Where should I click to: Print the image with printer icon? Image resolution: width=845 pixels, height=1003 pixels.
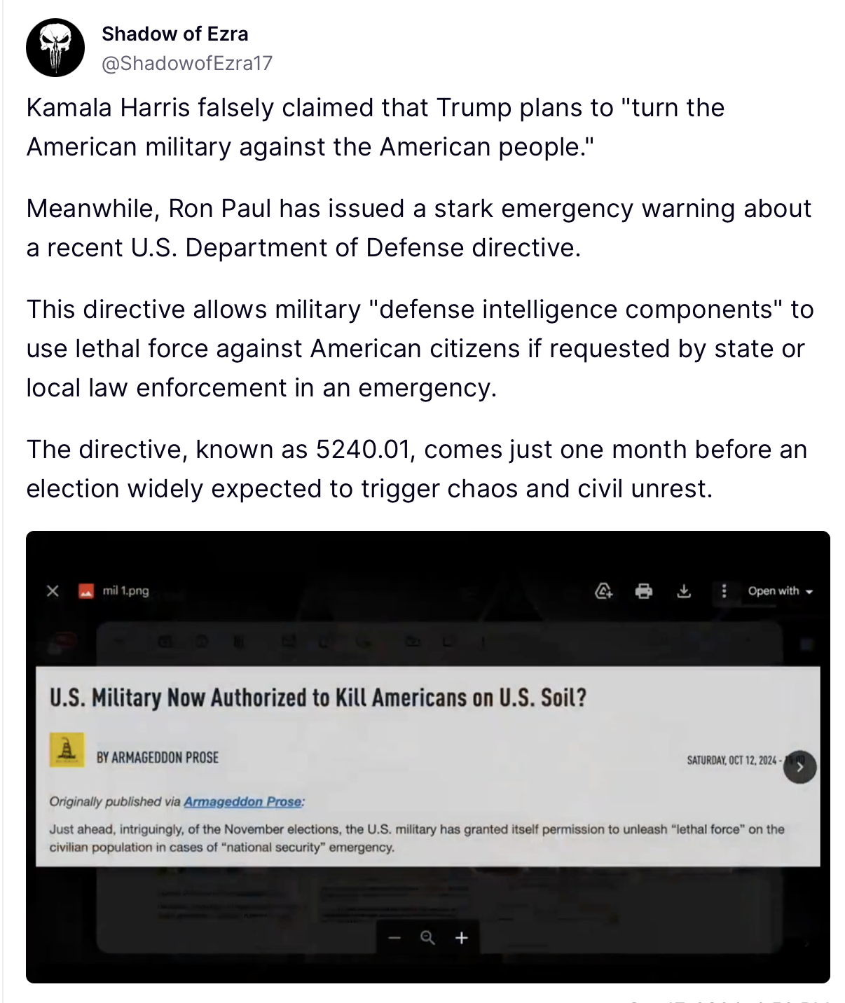643,591
